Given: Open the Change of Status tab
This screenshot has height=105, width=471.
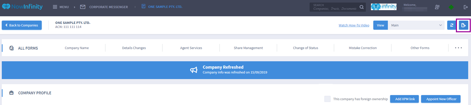Looking at the screenshot, I should pos(305,48).
